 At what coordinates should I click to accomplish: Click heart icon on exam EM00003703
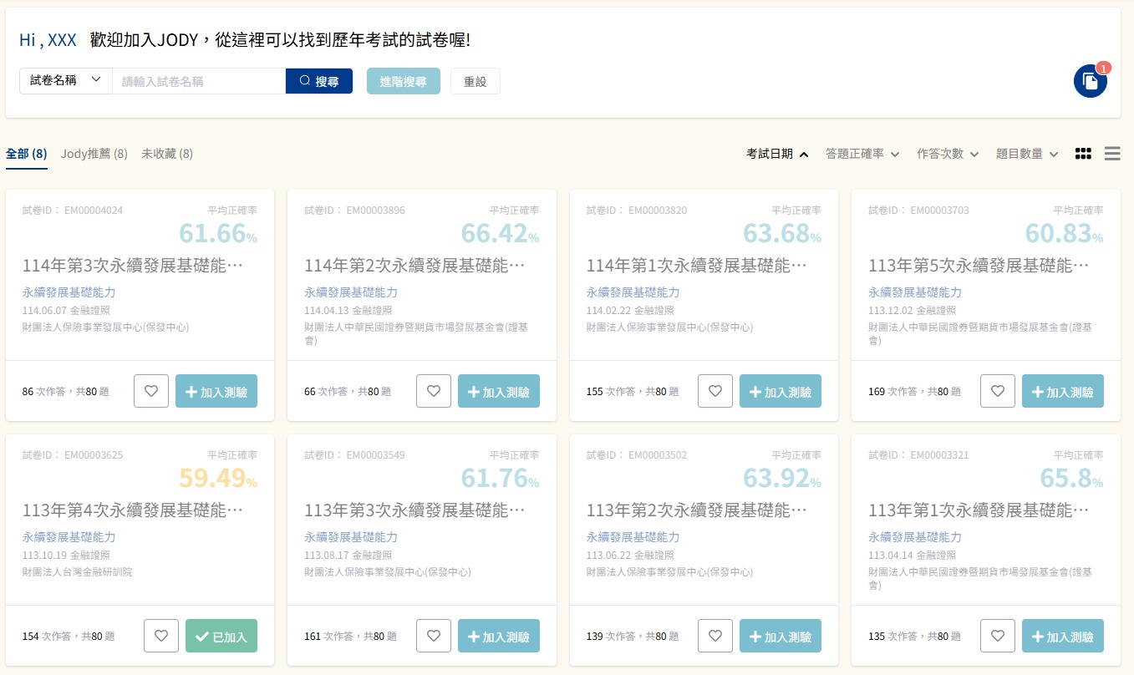997,391
